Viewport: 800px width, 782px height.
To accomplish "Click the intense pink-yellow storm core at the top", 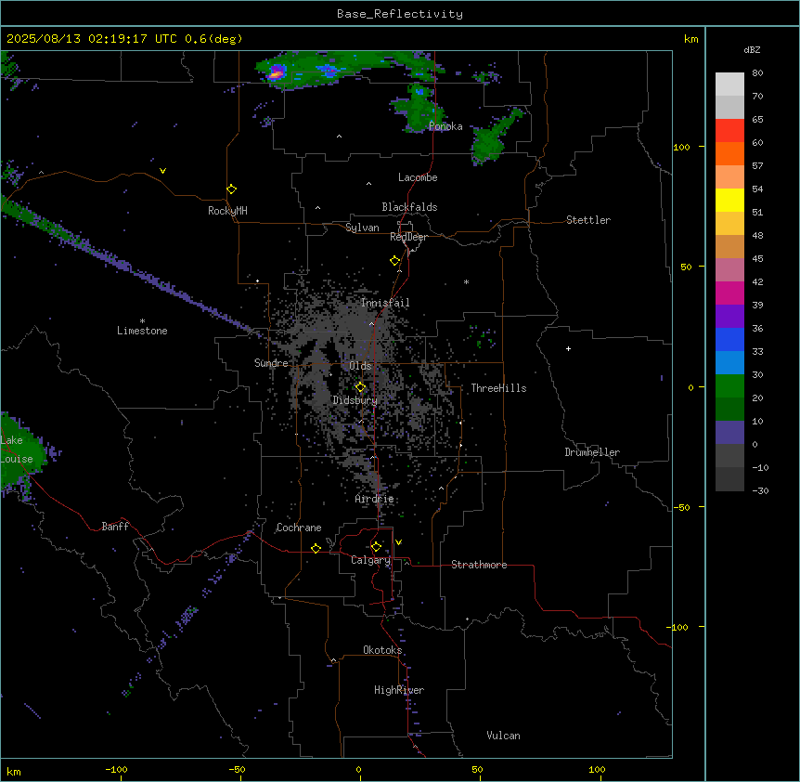I will [276, 73].
